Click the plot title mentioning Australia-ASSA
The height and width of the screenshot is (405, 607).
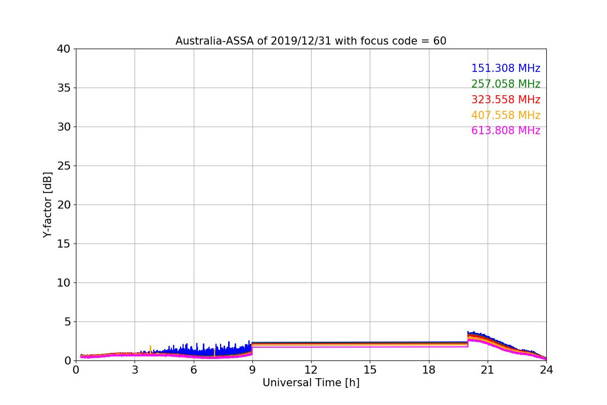[x=311, y=41]
